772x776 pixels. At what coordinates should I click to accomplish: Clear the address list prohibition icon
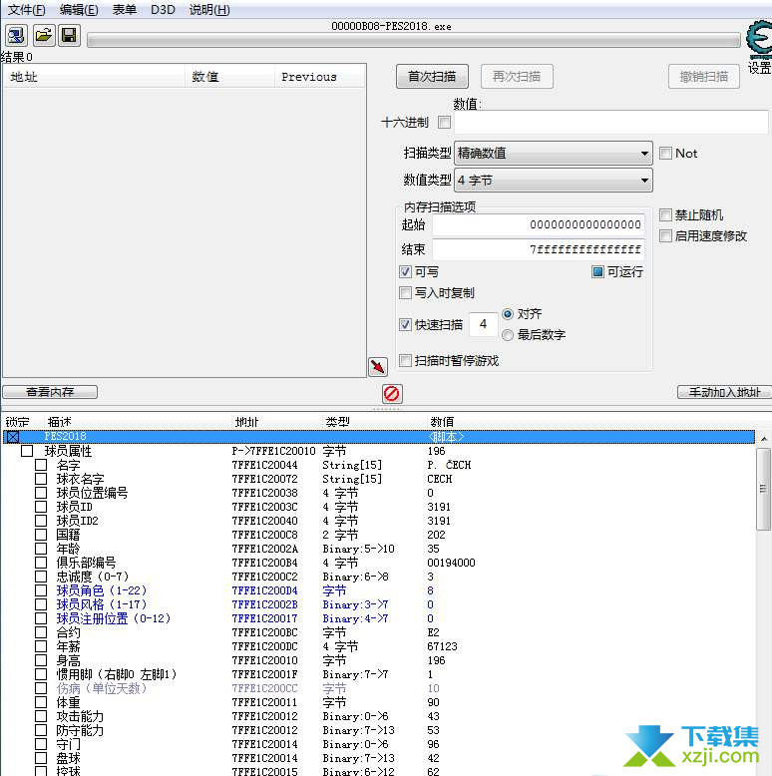point(392,394)
